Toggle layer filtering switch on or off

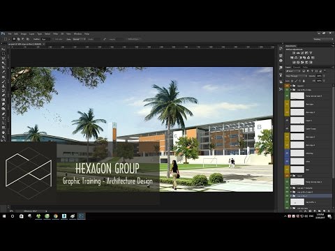325,71
